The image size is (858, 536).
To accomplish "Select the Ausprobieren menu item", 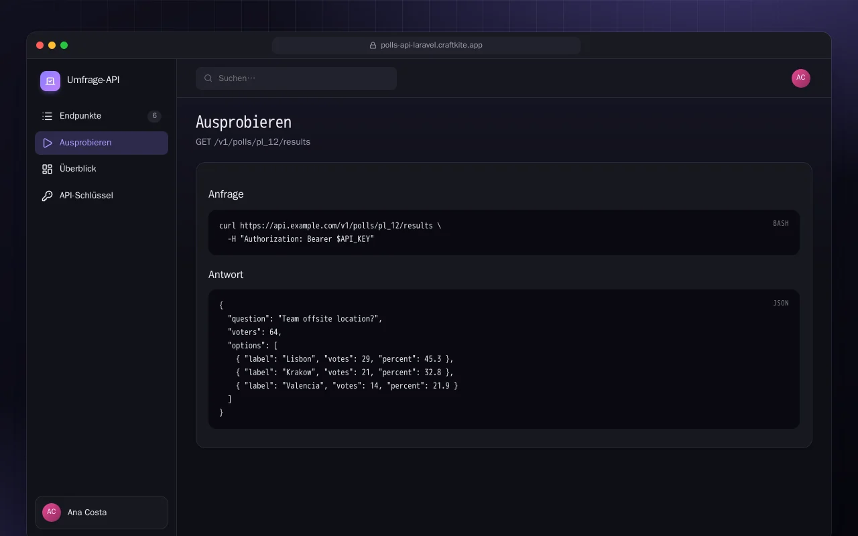I will tap(101, 143).
